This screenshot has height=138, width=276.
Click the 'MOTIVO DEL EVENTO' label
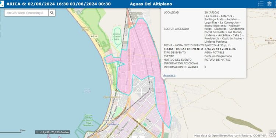pyautogui.click(x=178, y=60)
